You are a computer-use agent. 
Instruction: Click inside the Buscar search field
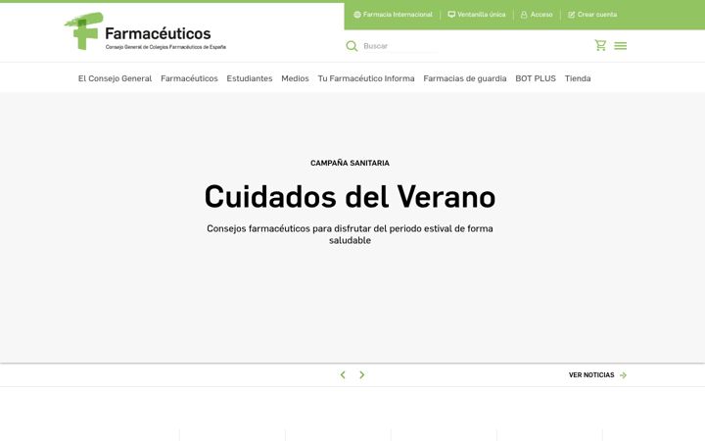tap(400, 46)
